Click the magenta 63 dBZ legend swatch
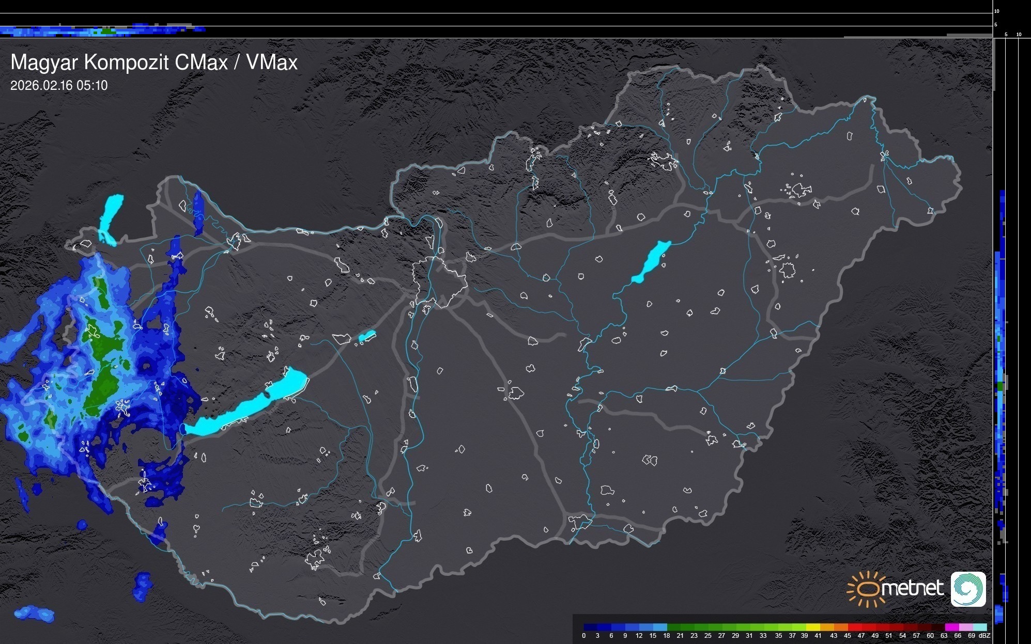 (x=952, y=627)
